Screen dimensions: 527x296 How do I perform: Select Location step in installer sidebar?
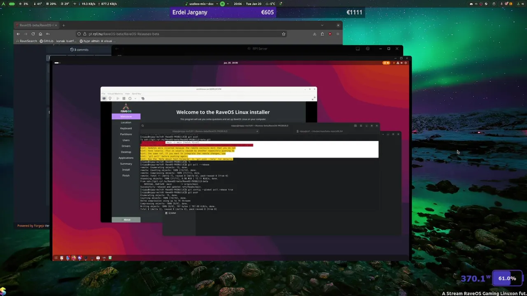tap(126, 123)
